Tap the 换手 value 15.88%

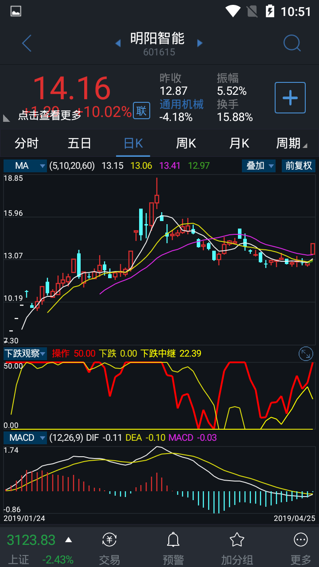coord(235,117)
